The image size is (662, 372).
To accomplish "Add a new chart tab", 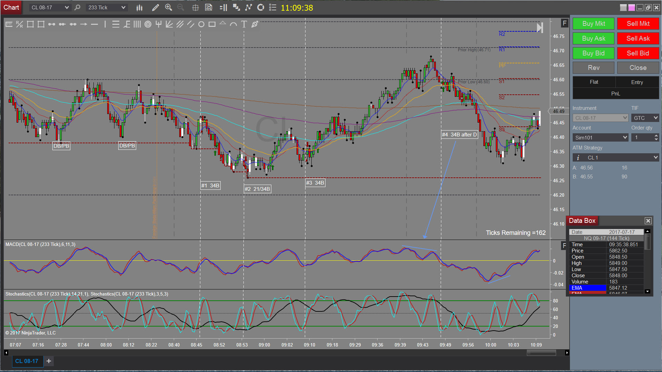I will pos(49,361).
